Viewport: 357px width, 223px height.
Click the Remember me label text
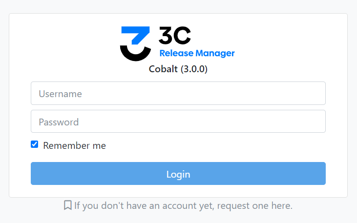click(74, 145)
